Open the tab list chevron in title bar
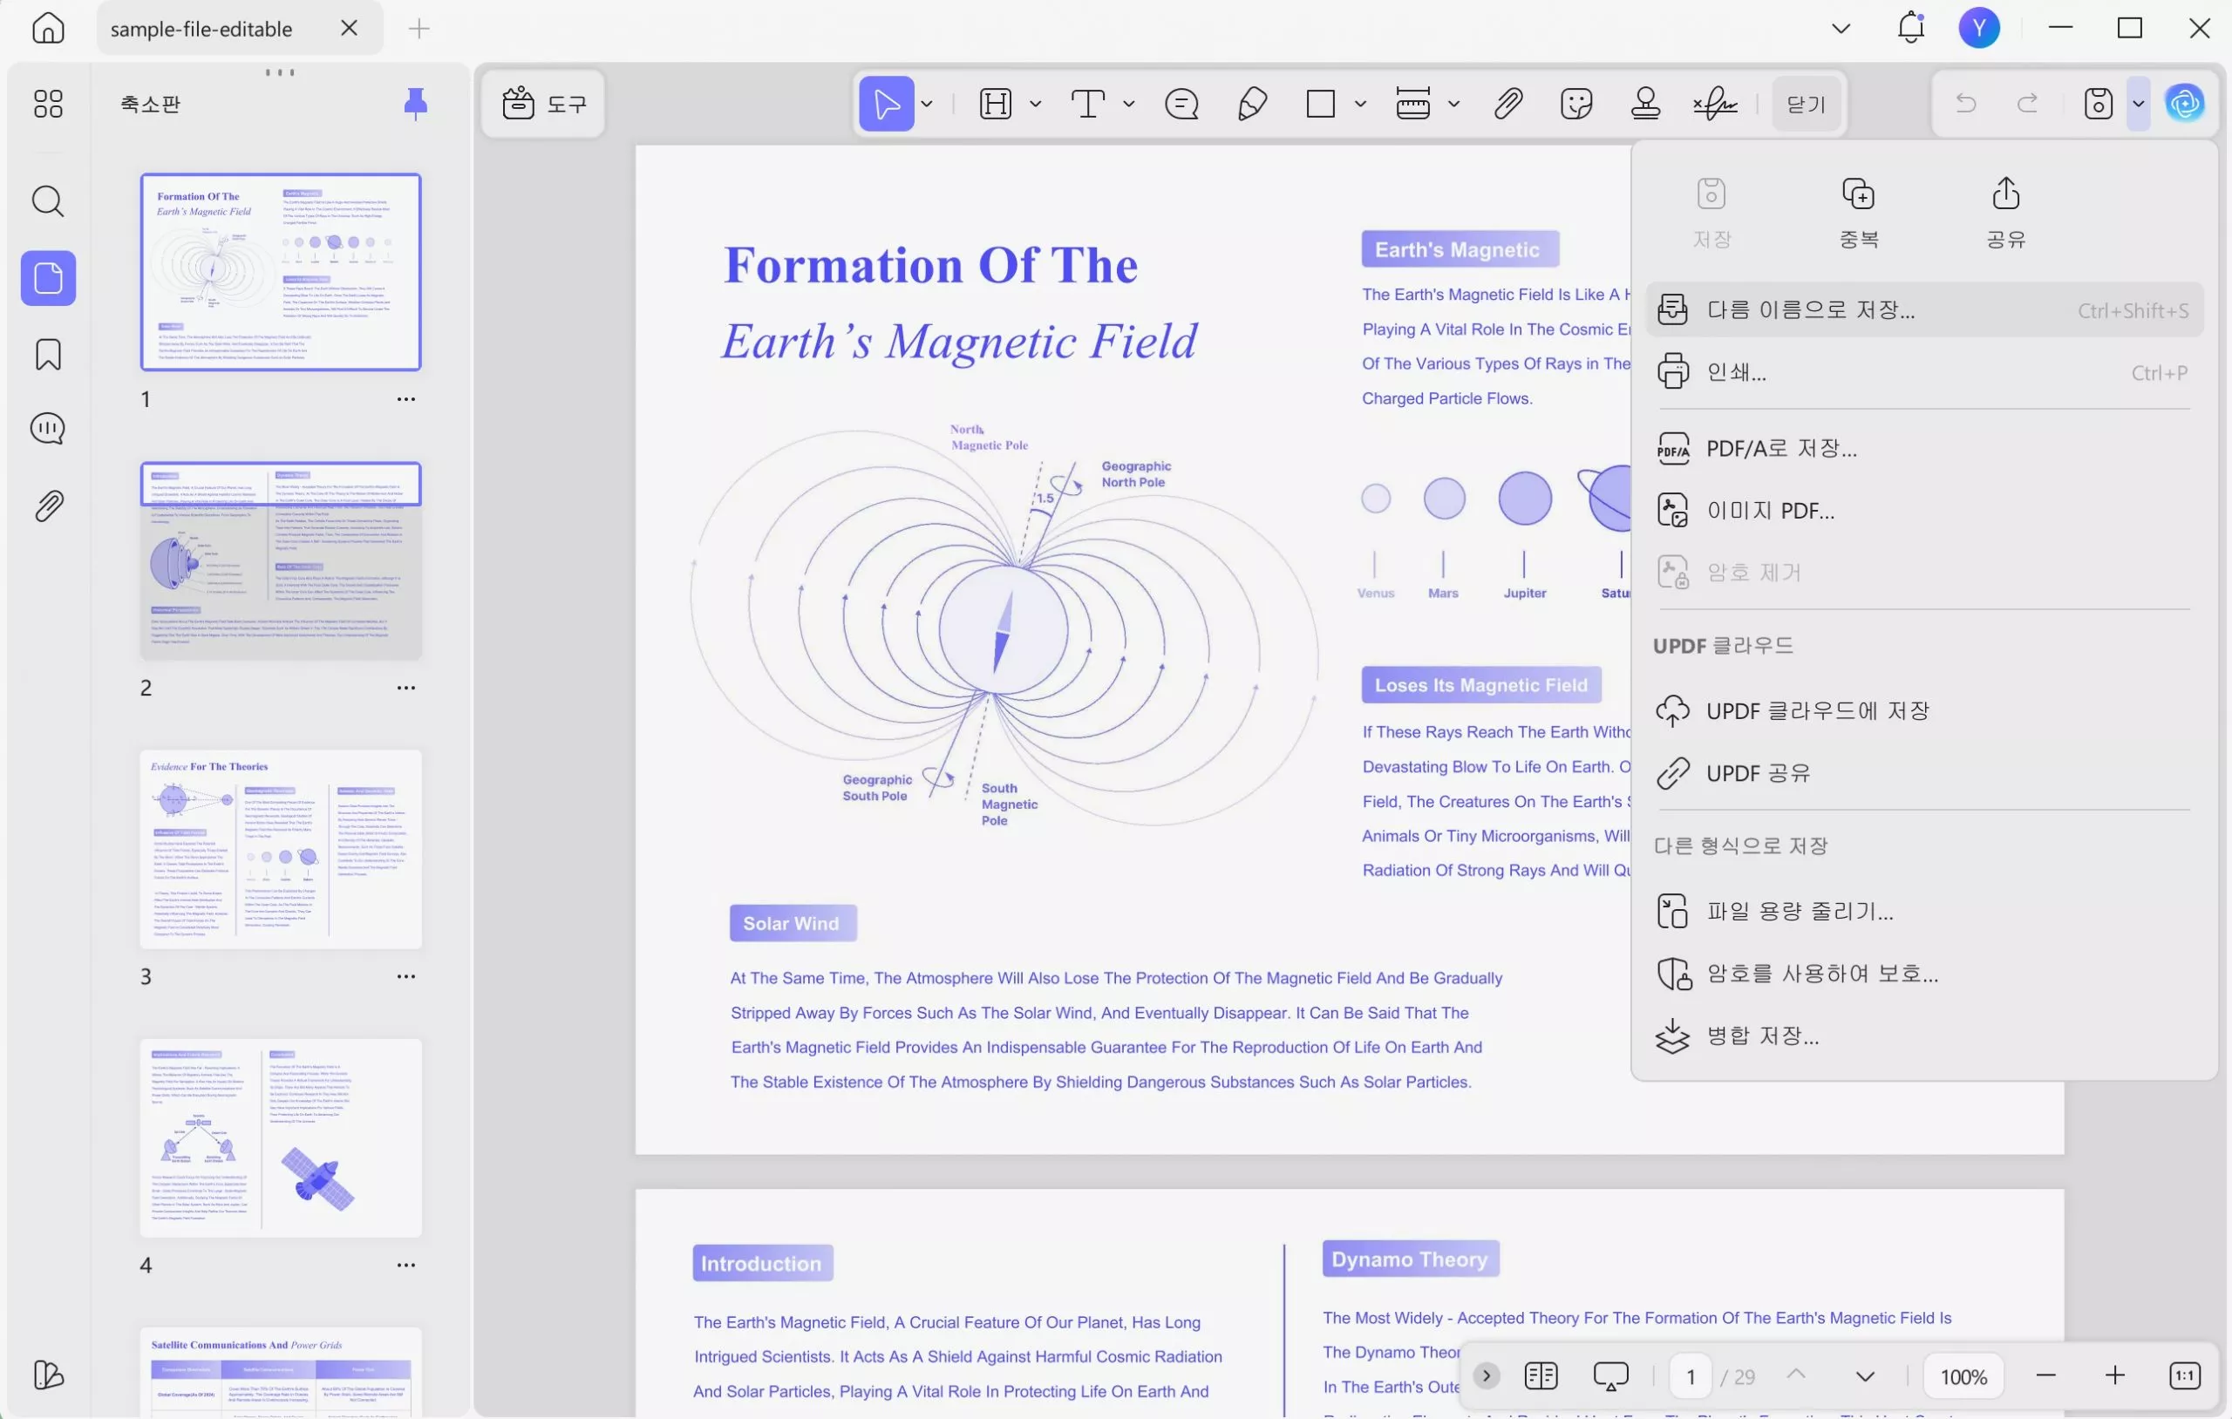The image size is (2232, 1419). pos(1841,29)
